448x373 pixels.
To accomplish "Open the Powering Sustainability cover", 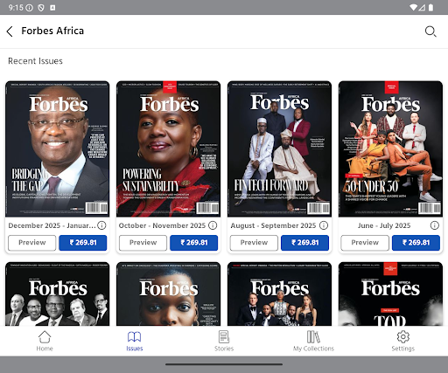I will click(168, 149).
